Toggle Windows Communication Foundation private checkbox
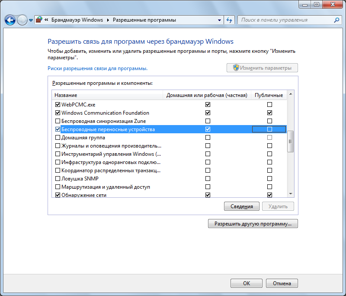Screen dimensions: 346x296 click(208, 113)
